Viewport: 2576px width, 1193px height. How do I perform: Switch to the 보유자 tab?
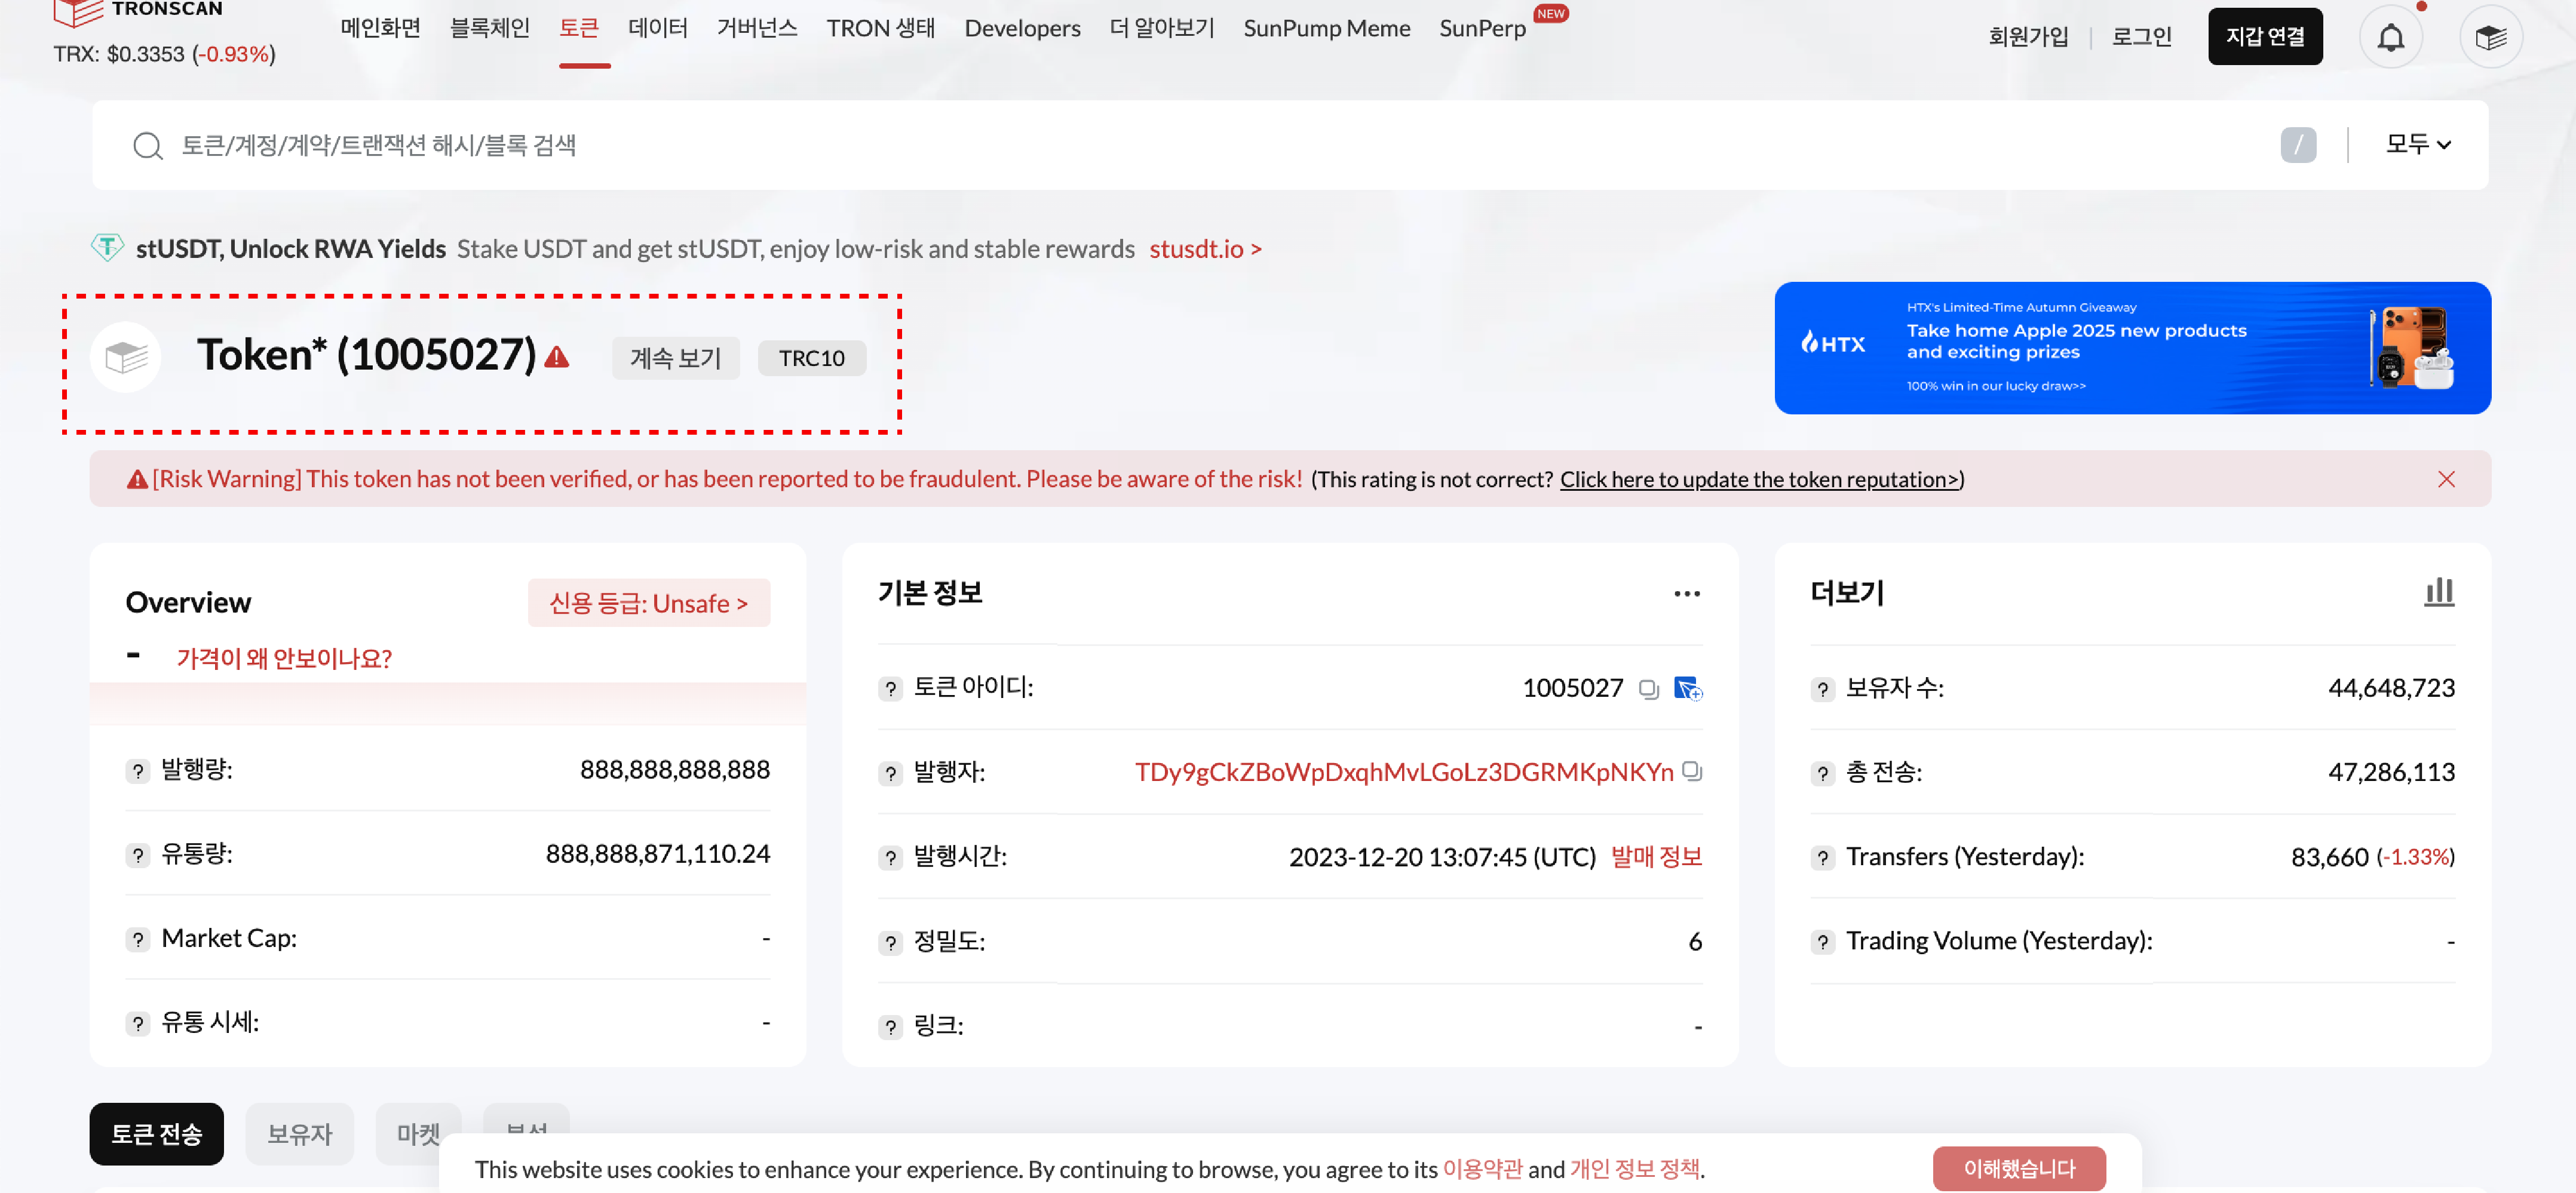(x=299, y=1134)
